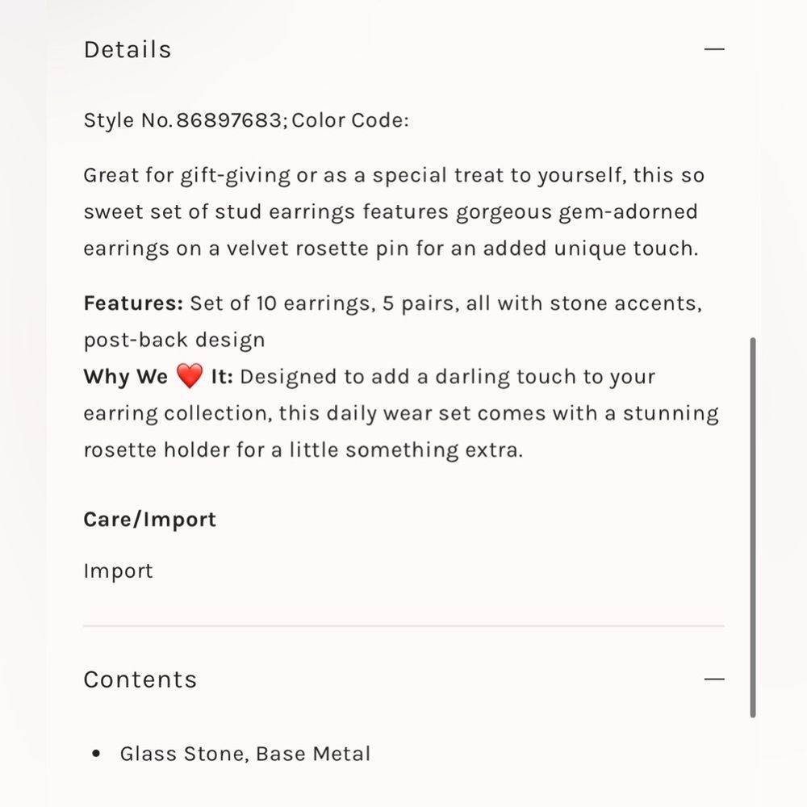Select the Details heading
The height and width of the screenshot is (807, 807).
pyautogui.click(x=128, y=50)
